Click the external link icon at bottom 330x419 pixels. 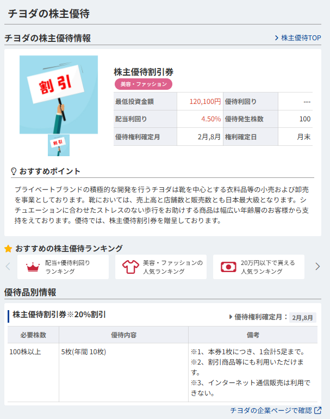coord(317,410)
